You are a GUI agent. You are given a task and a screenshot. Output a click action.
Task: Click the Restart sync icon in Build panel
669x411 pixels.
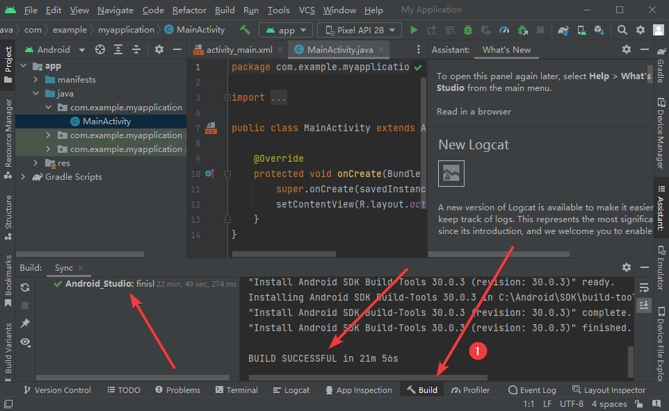coord(25,287)
